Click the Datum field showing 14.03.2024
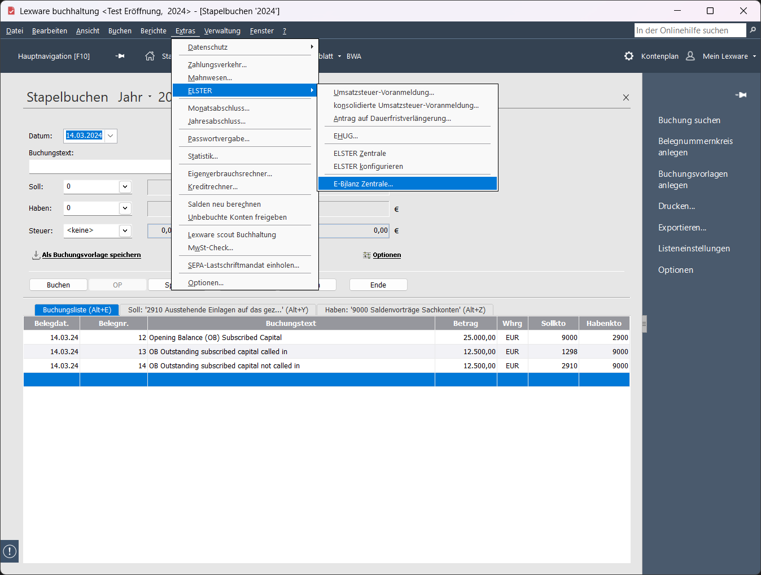The image size is (761, 575). tap(84, 136)
